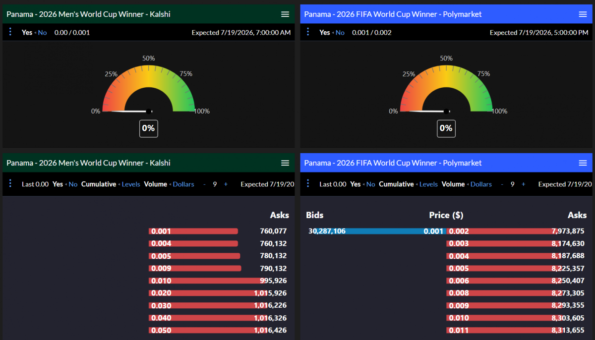
Task: Click Expected 7/19/2026, 5:00:00 PM date
Action: [x=539, y=33]
